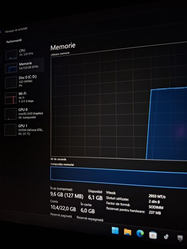Launch Microsoft Edge from the taskbar
This screenshot has width=187, height=249.
pyautogui.click(x=140, y=233)
